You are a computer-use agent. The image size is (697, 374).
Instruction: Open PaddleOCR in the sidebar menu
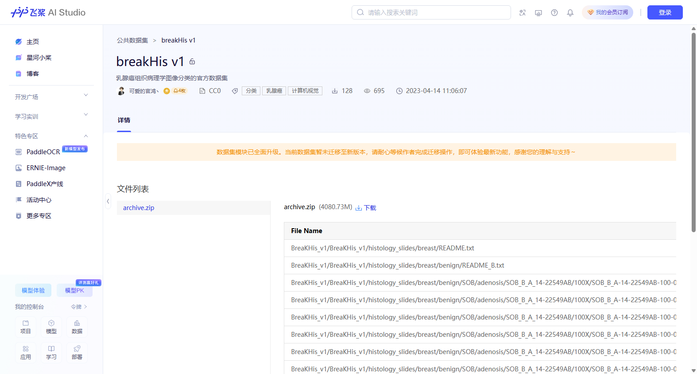point(43,152)
